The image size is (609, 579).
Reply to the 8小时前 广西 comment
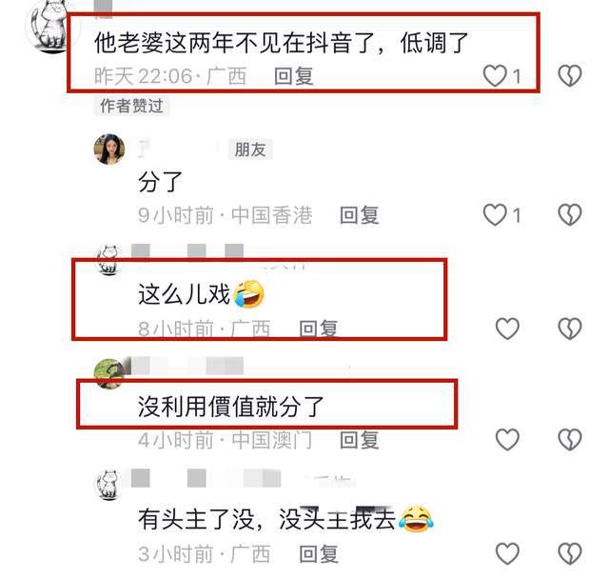tap(319, 329)
